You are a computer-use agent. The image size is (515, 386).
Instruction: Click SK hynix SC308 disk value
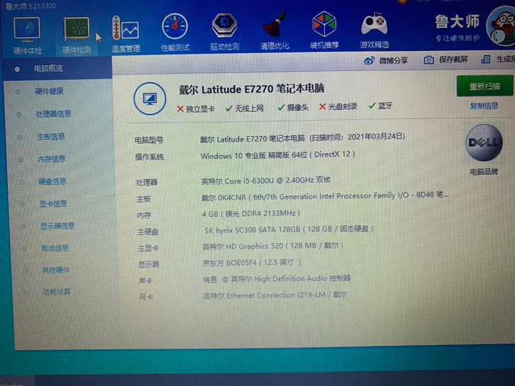pos(289,229)
